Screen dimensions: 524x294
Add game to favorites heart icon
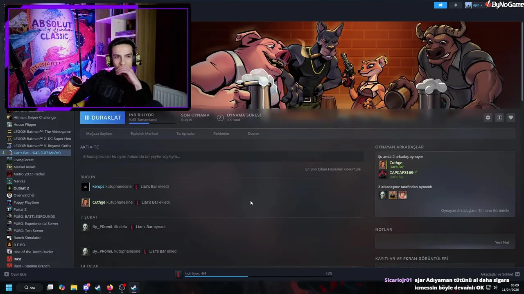510,118
